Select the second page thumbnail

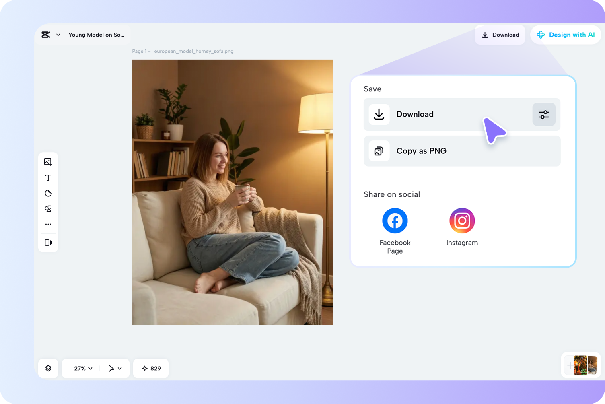click(x=592, y=365)
